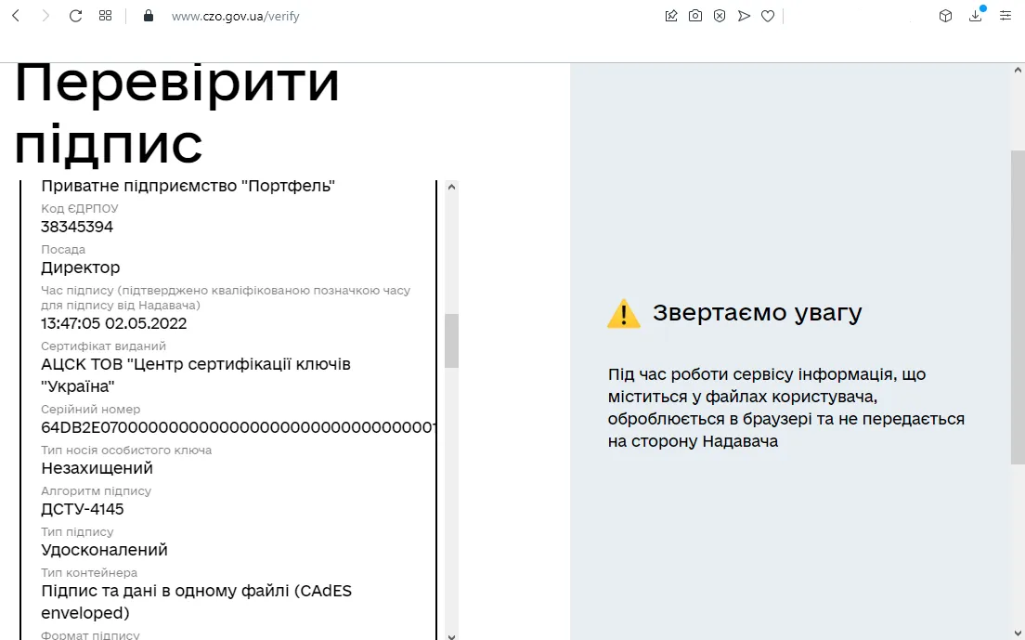Select the ЄДРПОУ code 38345394
The height and width of the screenshot is (640, 1025).
click(77, 227)
